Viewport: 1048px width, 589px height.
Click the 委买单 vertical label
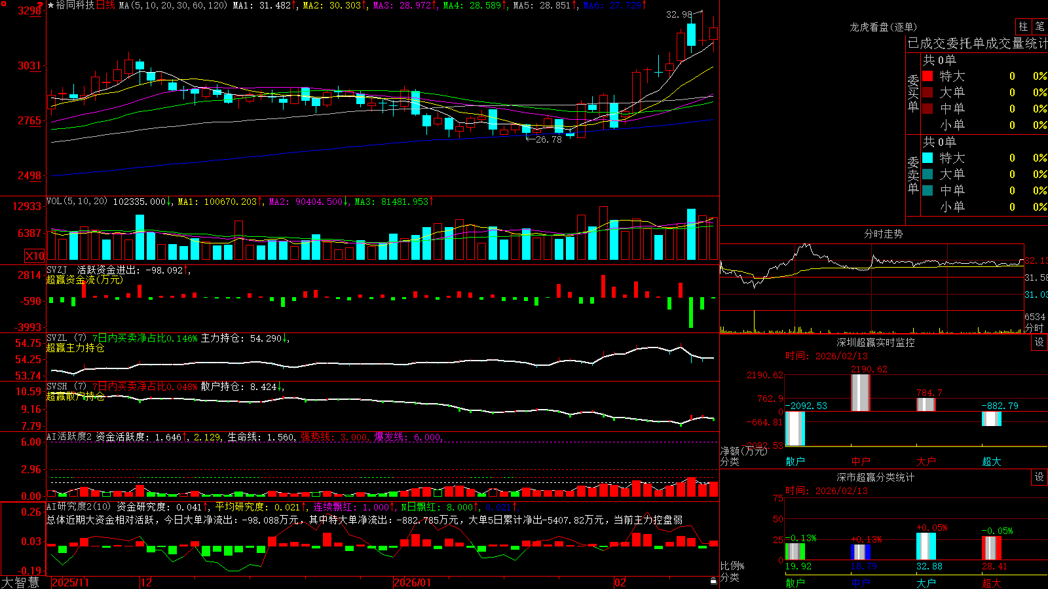(x=913, y=93)
